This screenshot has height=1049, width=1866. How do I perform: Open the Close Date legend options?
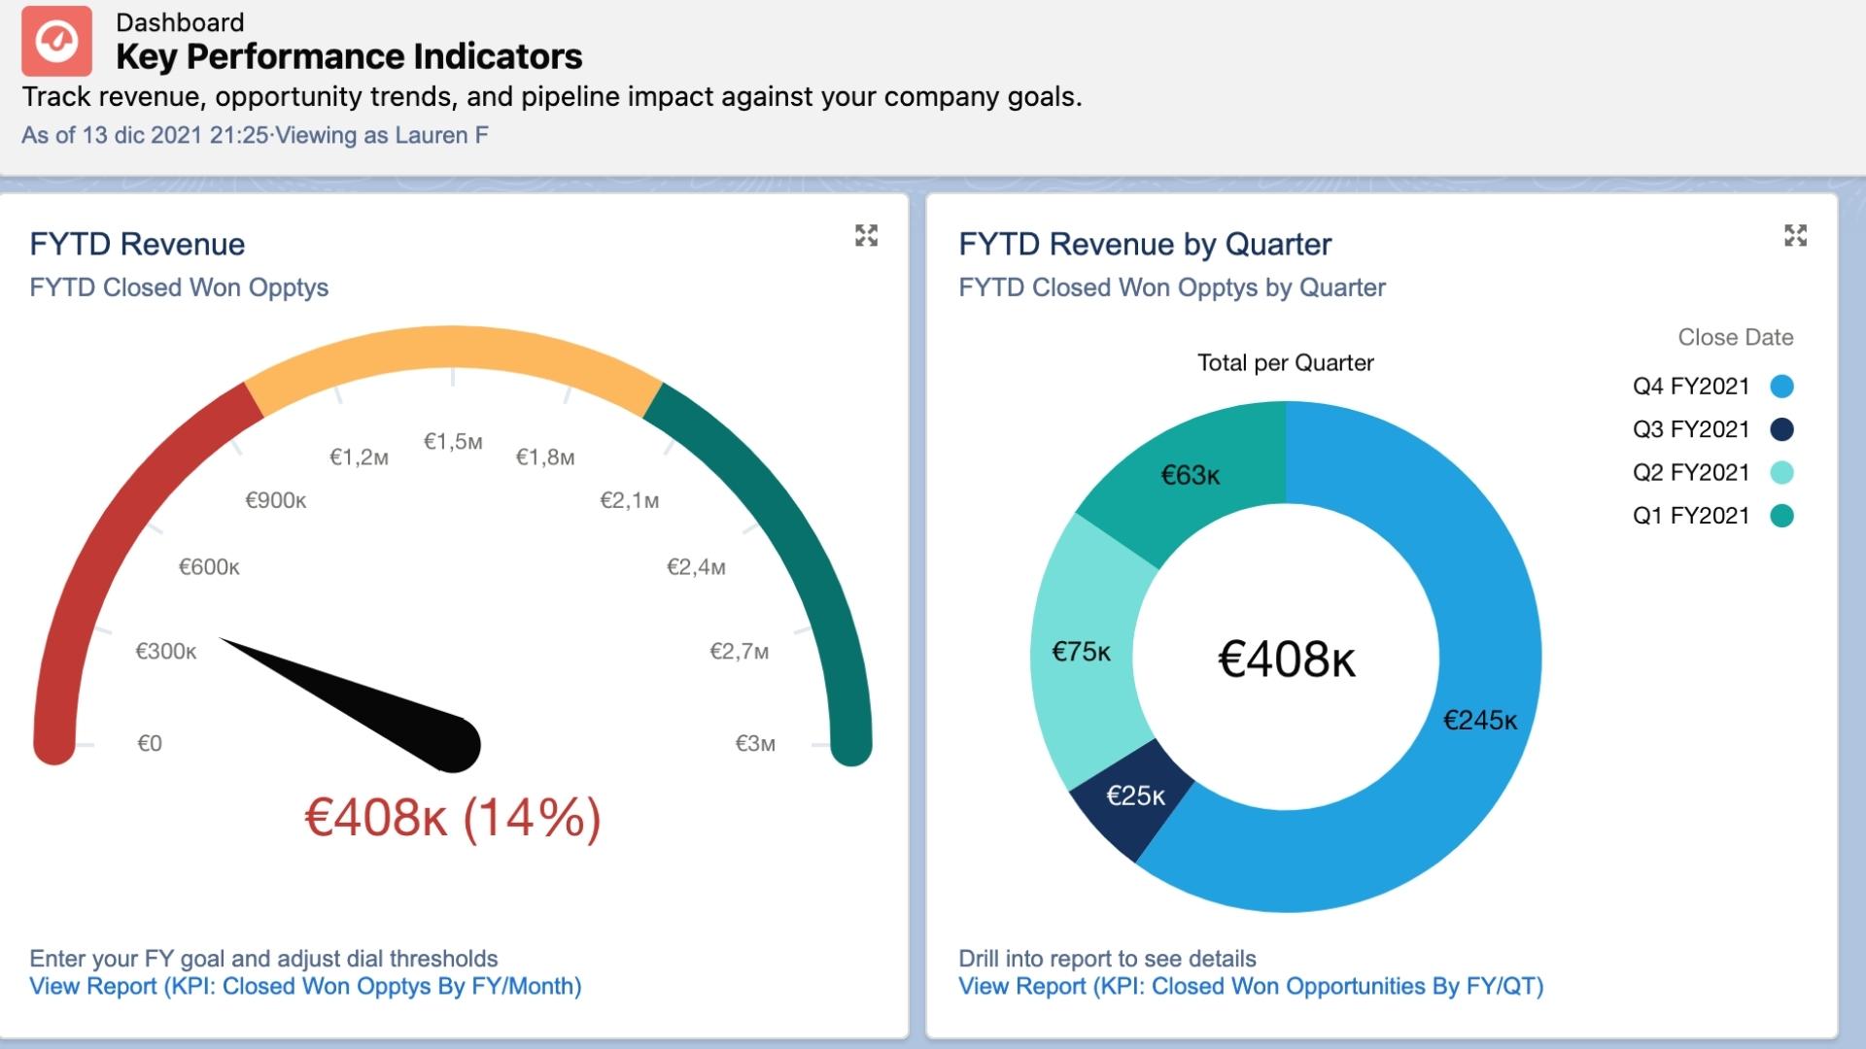(1736, 337)
